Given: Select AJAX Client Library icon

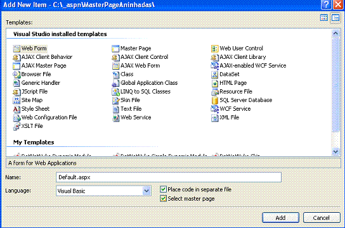Looking at the screenshot, I should (214, 57).
